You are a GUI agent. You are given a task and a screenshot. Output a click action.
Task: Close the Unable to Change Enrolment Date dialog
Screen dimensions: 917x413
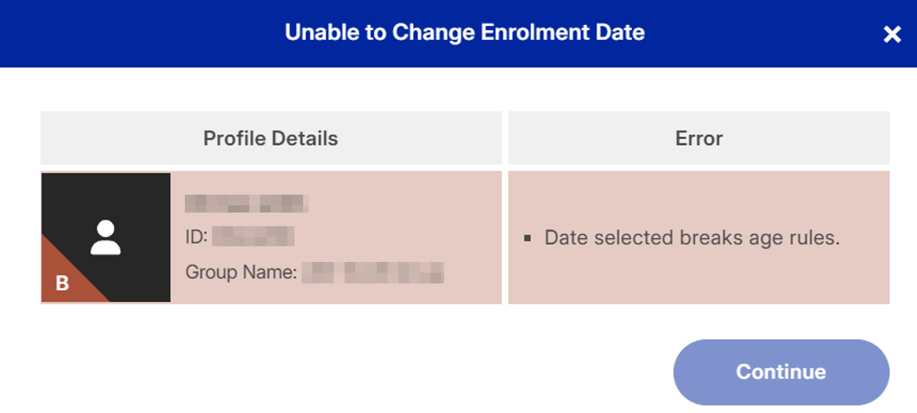892,34
